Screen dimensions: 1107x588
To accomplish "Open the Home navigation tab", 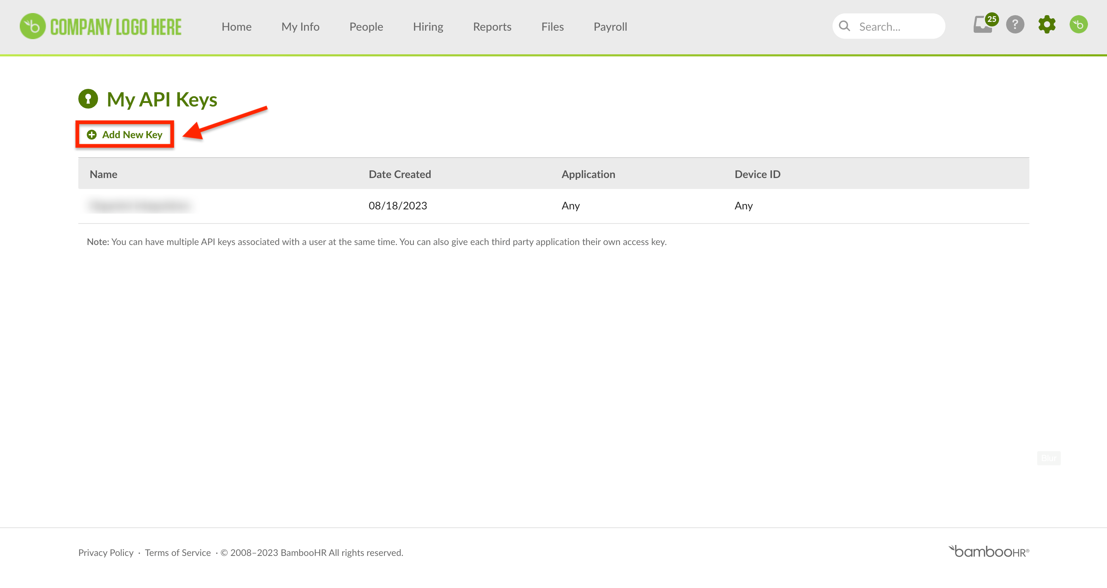I will point(236,26).
